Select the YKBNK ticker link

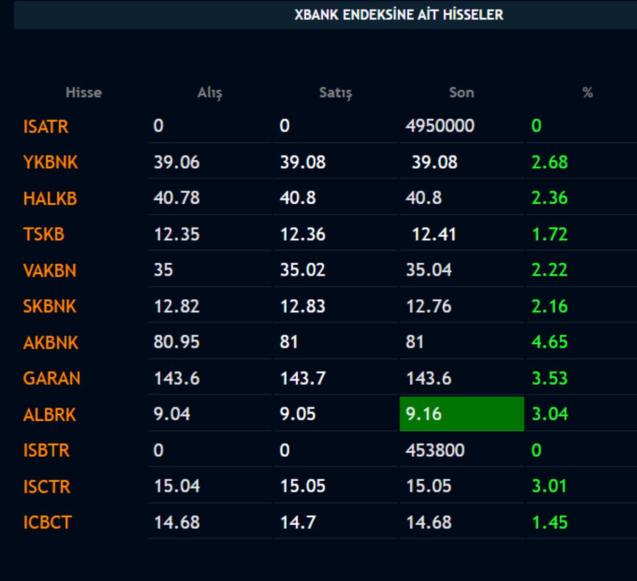pos(50,162)
